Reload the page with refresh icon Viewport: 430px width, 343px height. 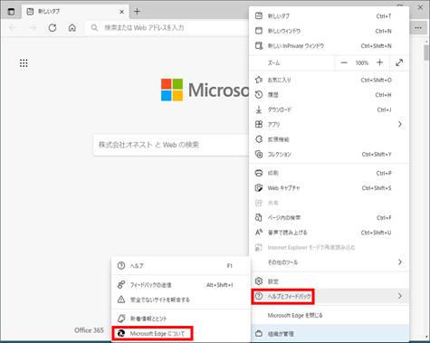pos(53,28)
